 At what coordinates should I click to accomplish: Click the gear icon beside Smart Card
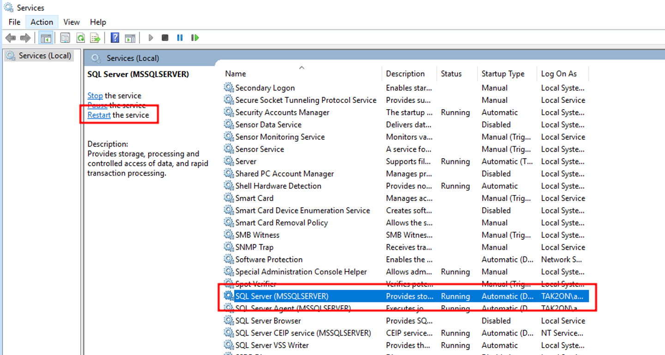229,198
